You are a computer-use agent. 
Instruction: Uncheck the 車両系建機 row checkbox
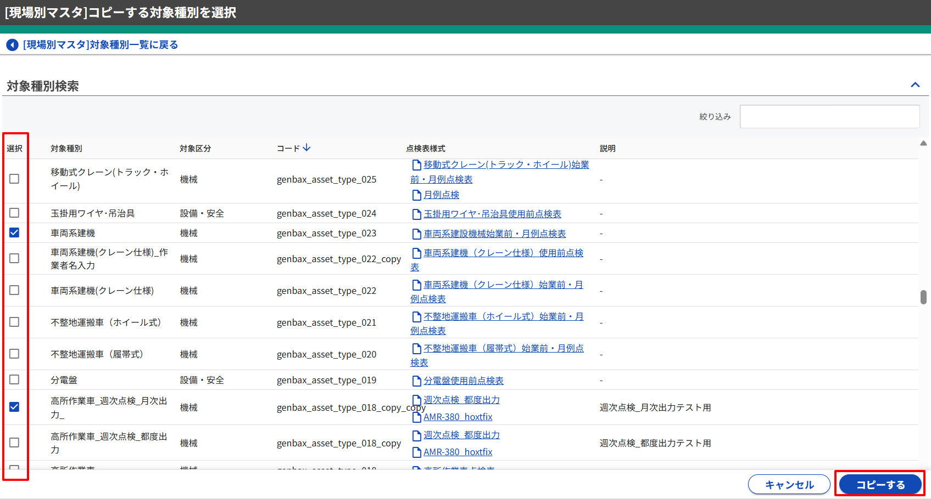14,233
